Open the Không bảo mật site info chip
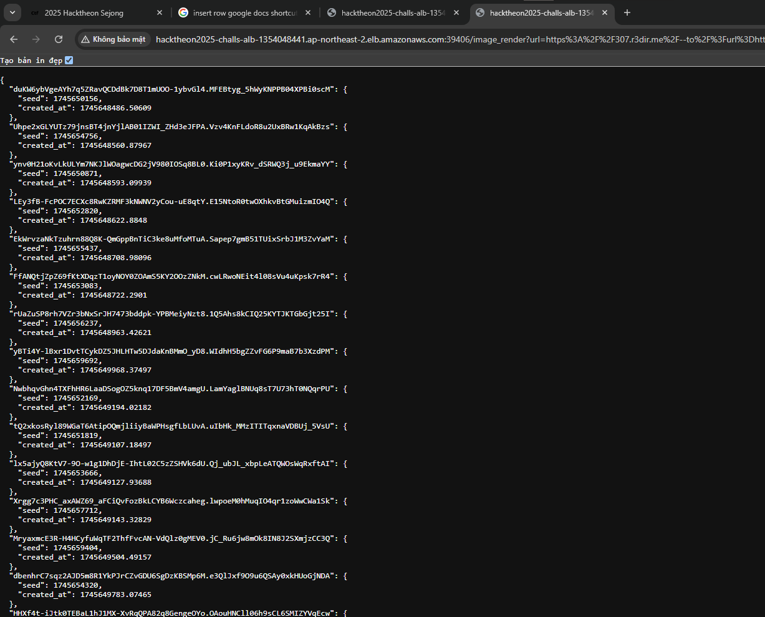 click(113, 39)
